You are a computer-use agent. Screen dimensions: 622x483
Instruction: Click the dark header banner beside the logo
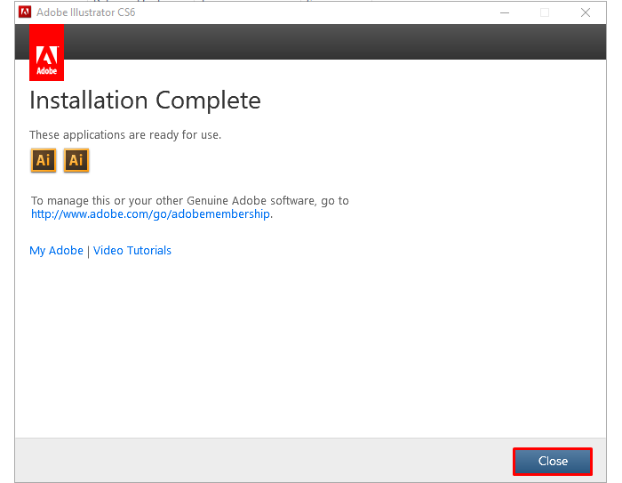329,42
